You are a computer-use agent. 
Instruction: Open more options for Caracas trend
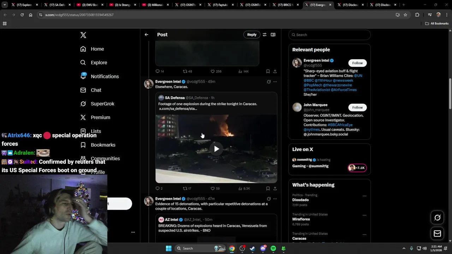pos(364,235)
